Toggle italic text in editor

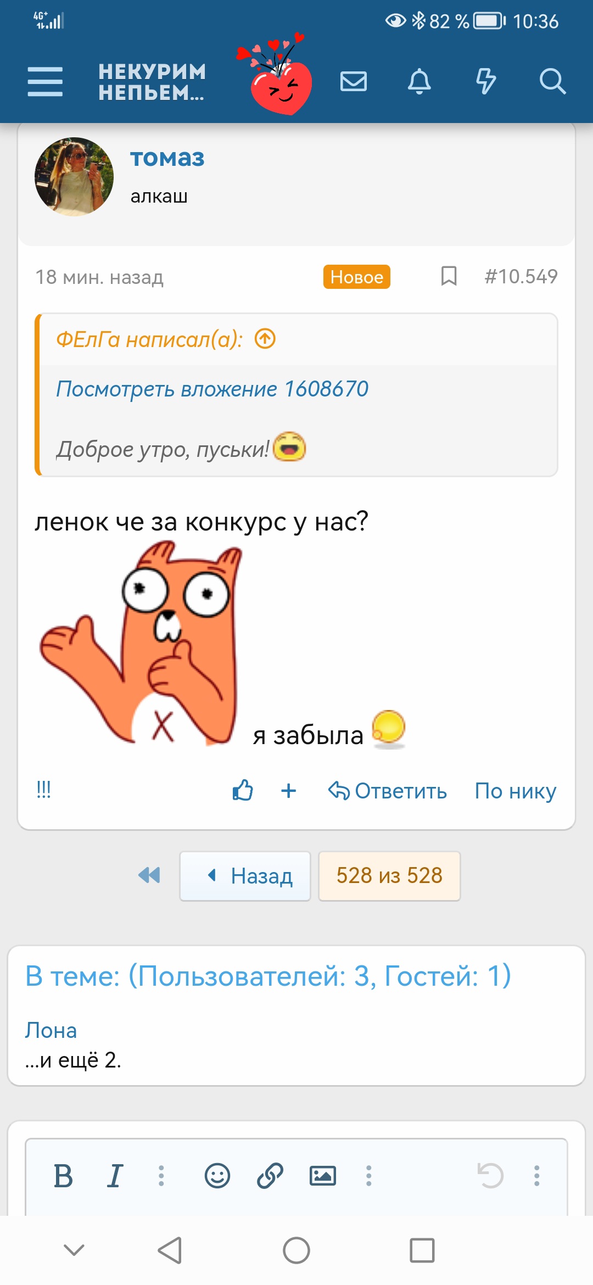click(114, 1176)
